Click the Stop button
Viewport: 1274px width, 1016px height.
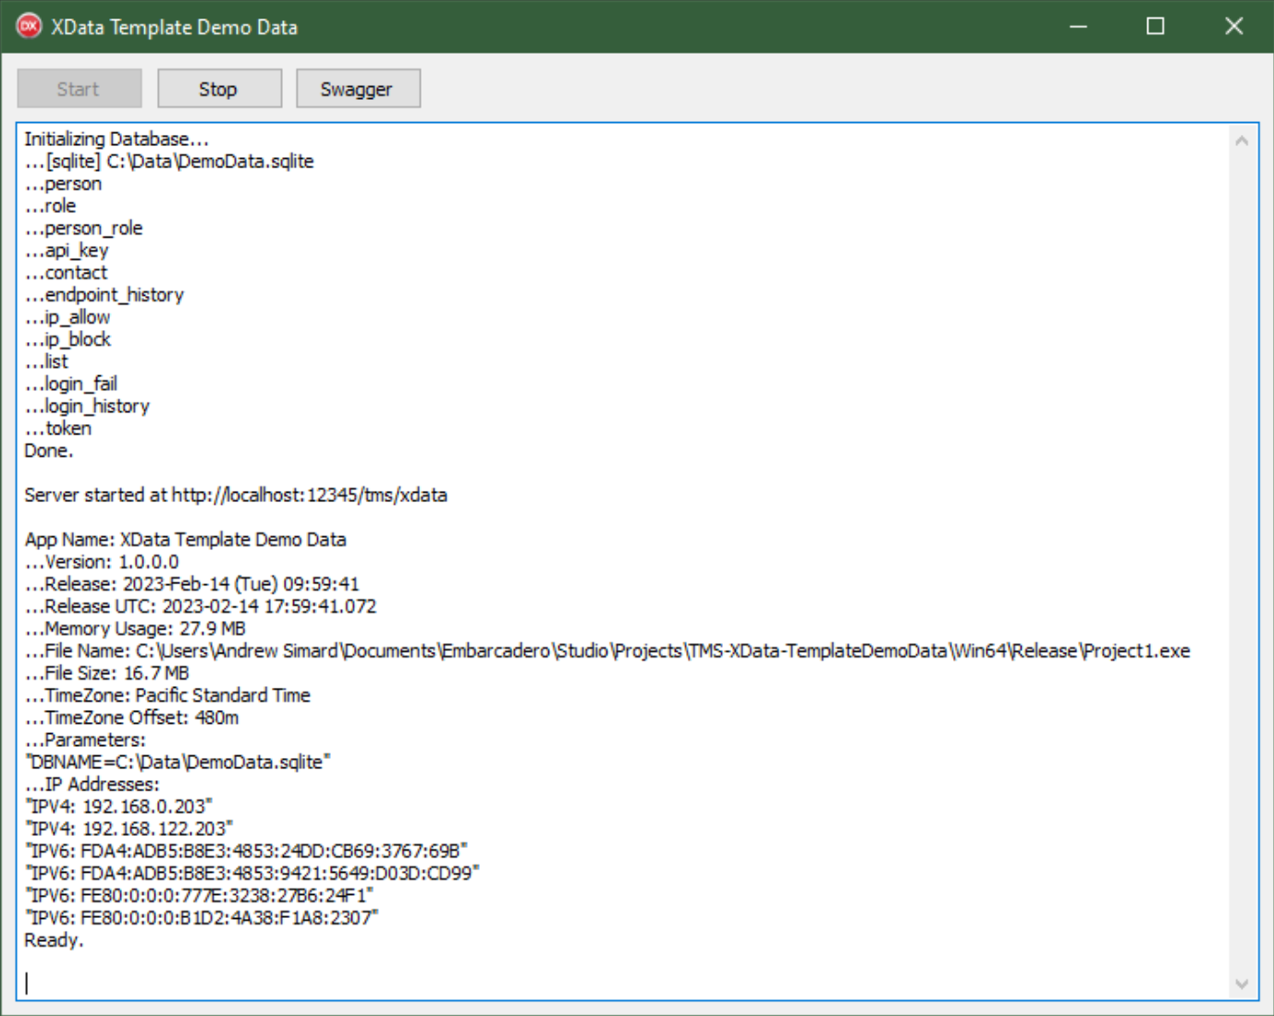coord(219,89)
